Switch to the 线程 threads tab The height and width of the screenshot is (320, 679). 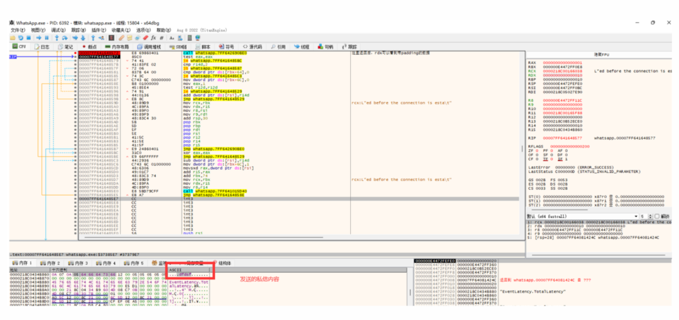(x=302, y=47)
